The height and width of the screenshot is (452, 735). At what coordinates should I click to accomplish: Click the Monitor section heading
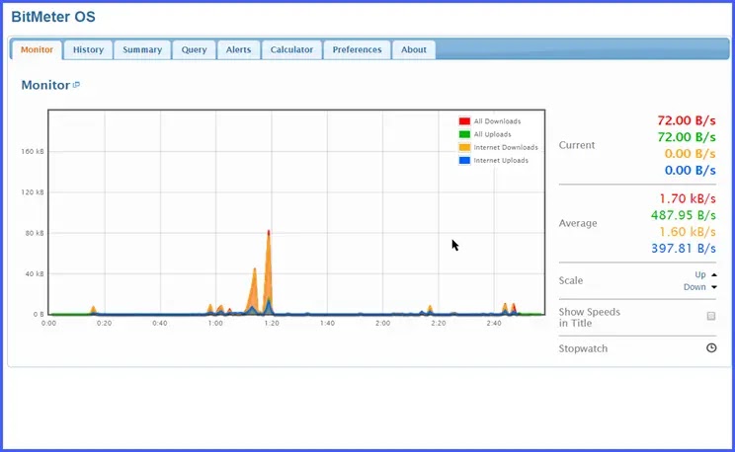click(x=45, y=85)
